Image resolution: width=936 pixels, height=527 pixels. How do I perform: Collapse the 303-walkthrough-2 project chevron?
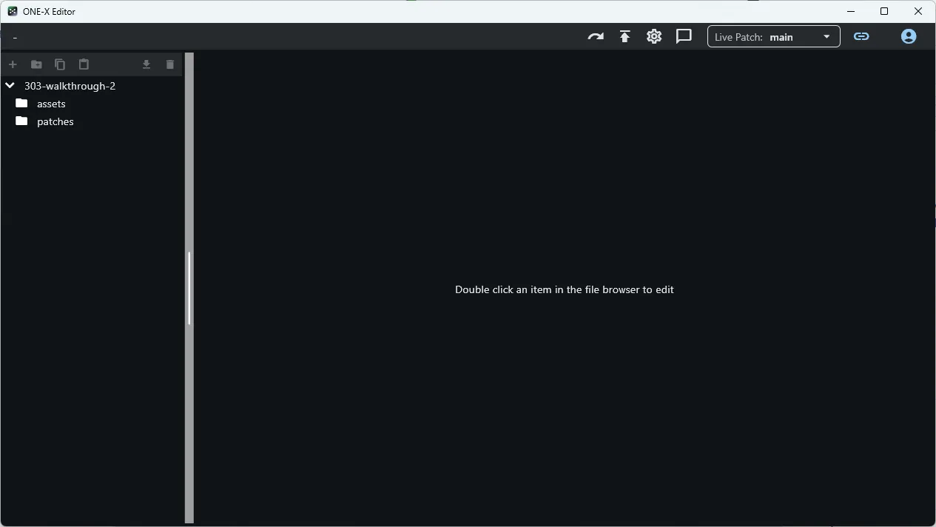[10, 86]
